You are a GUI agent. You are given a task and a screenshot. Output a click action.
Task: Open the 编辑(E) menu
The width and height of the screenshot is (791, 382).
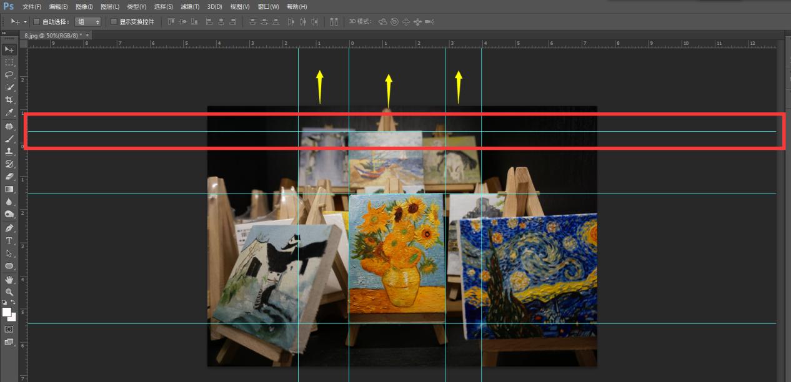(x=59, y=6)
